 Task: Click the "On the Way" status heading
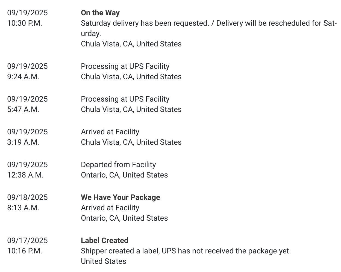coord(100,13)
